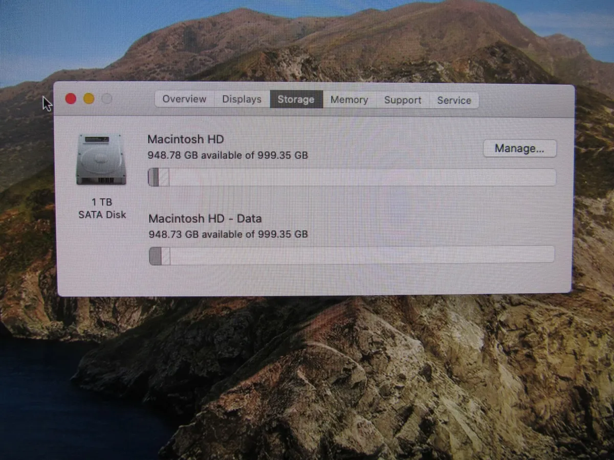Click the 948.78 GB available text

228,155
